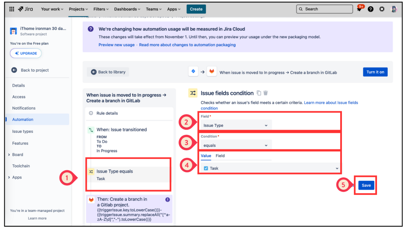This screenshot has height=229, width=408.
Task: Expand the Board sidebar section
Action: click(9, 155)
